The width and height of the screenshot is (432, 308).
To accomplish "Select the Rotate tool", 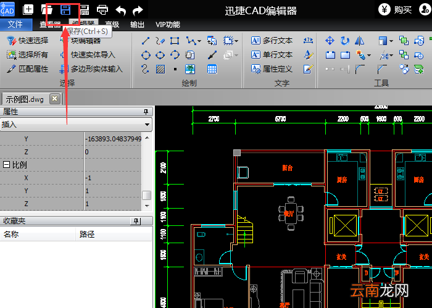I will coord(344,41).
